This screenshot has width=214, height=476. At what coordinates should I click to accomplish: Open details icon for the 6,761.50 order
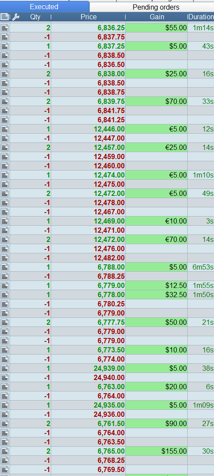[x=4, y=423]
